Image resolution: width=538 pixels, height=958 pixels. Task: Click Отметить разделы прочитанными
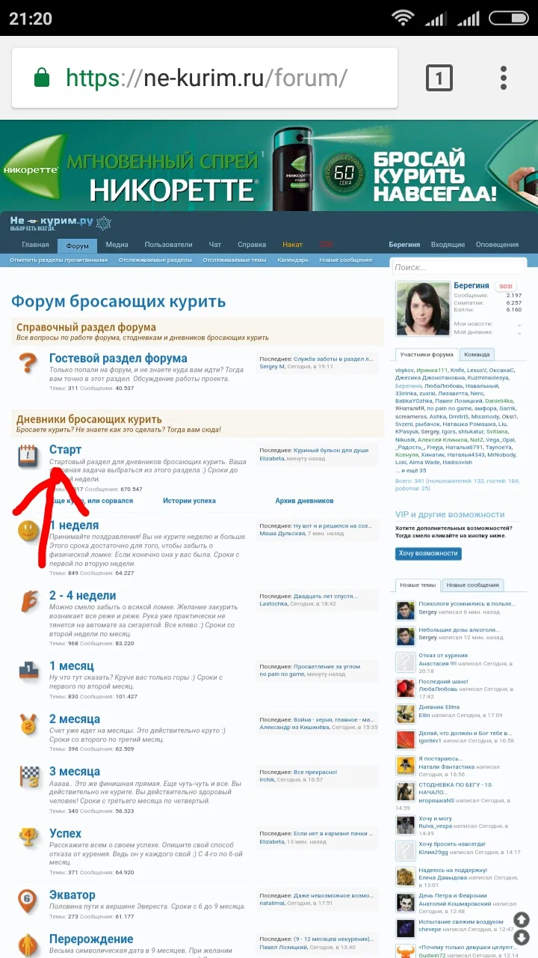click(x=58, y=260)
